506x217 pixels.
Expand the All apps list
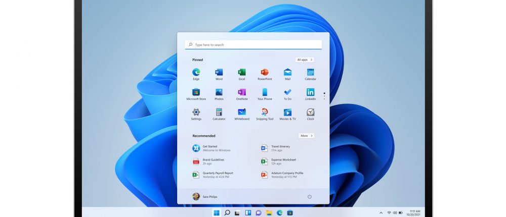pyautogui.click(x=305, y=60)
